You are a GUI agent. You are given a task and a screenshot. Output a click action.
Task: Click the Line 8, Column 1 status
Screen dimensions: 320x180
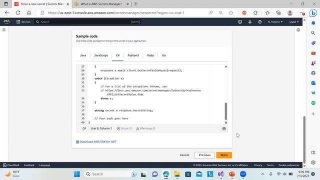point(101,128)
